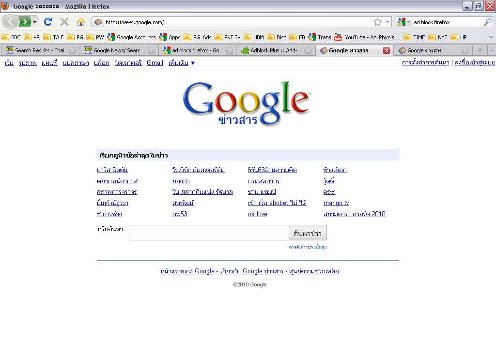Open the HP bookmark feed
Viewport: 496px width, 347px height.
point(459,37)
